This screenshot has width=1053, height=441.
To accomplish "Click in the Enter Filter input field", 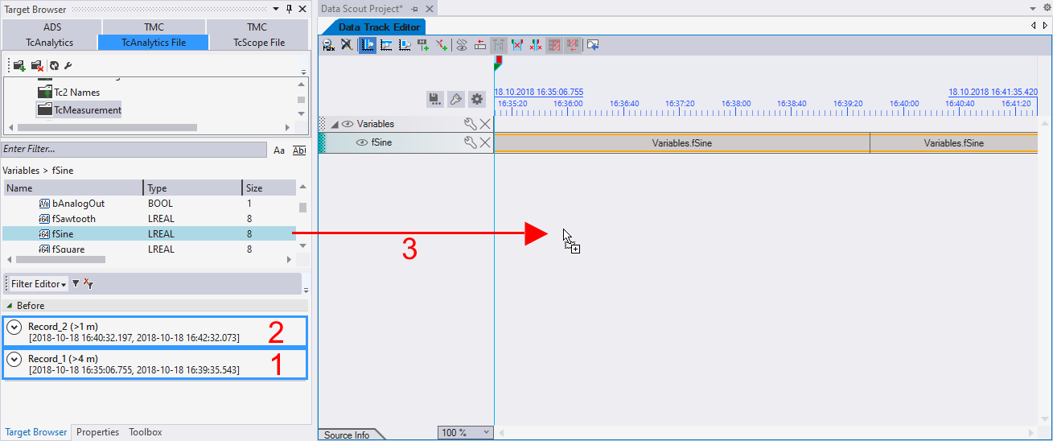I will (x=133, y=150).
